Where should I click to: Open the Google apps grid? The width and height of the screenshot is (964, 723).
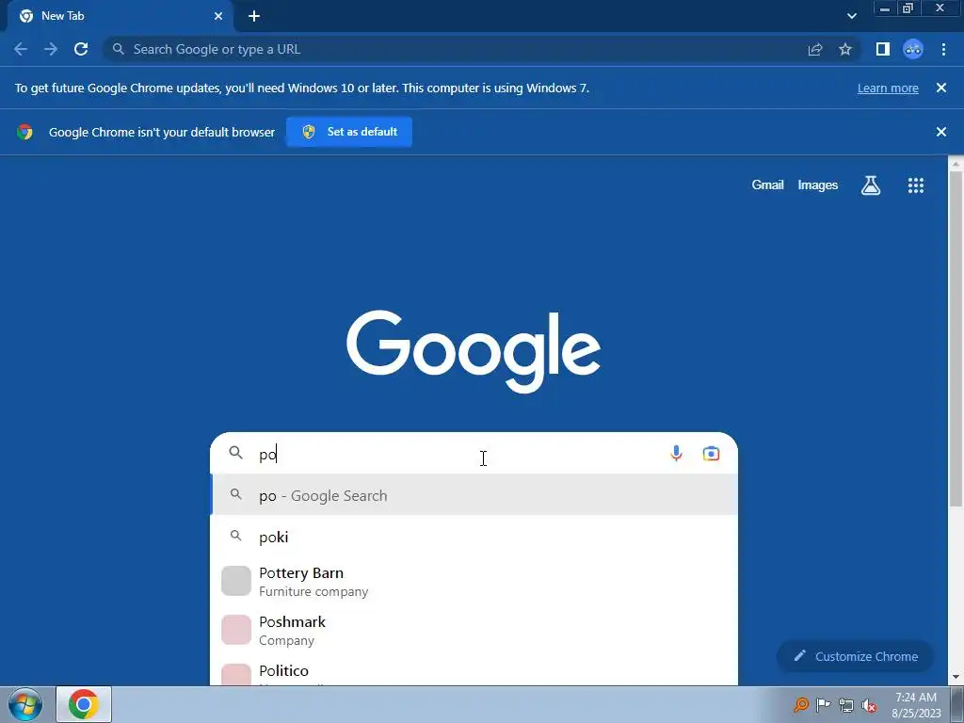click(916, 185)
